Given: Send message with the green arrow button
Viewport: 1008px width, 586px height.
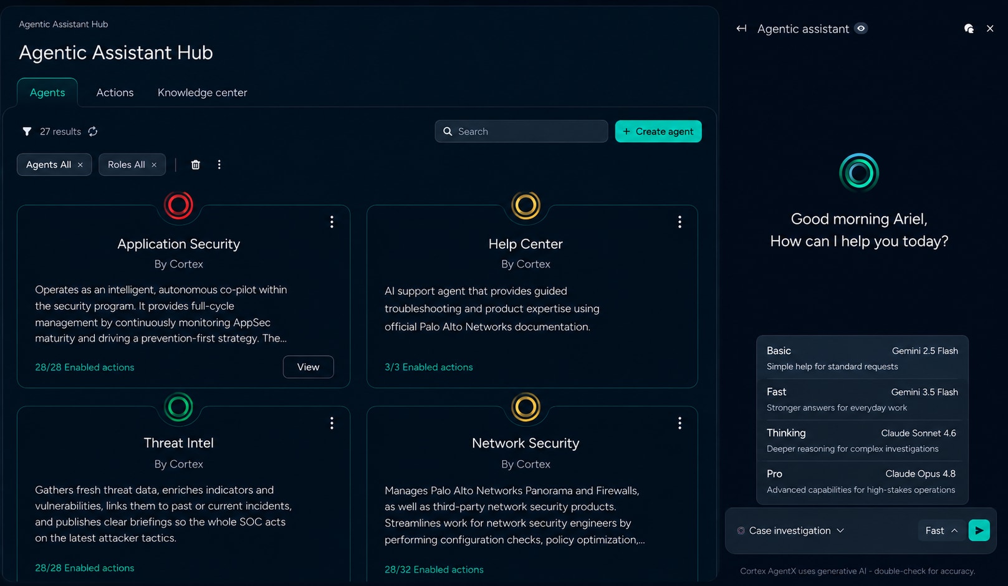Looking at the screenshot, I should pos(979,531).
